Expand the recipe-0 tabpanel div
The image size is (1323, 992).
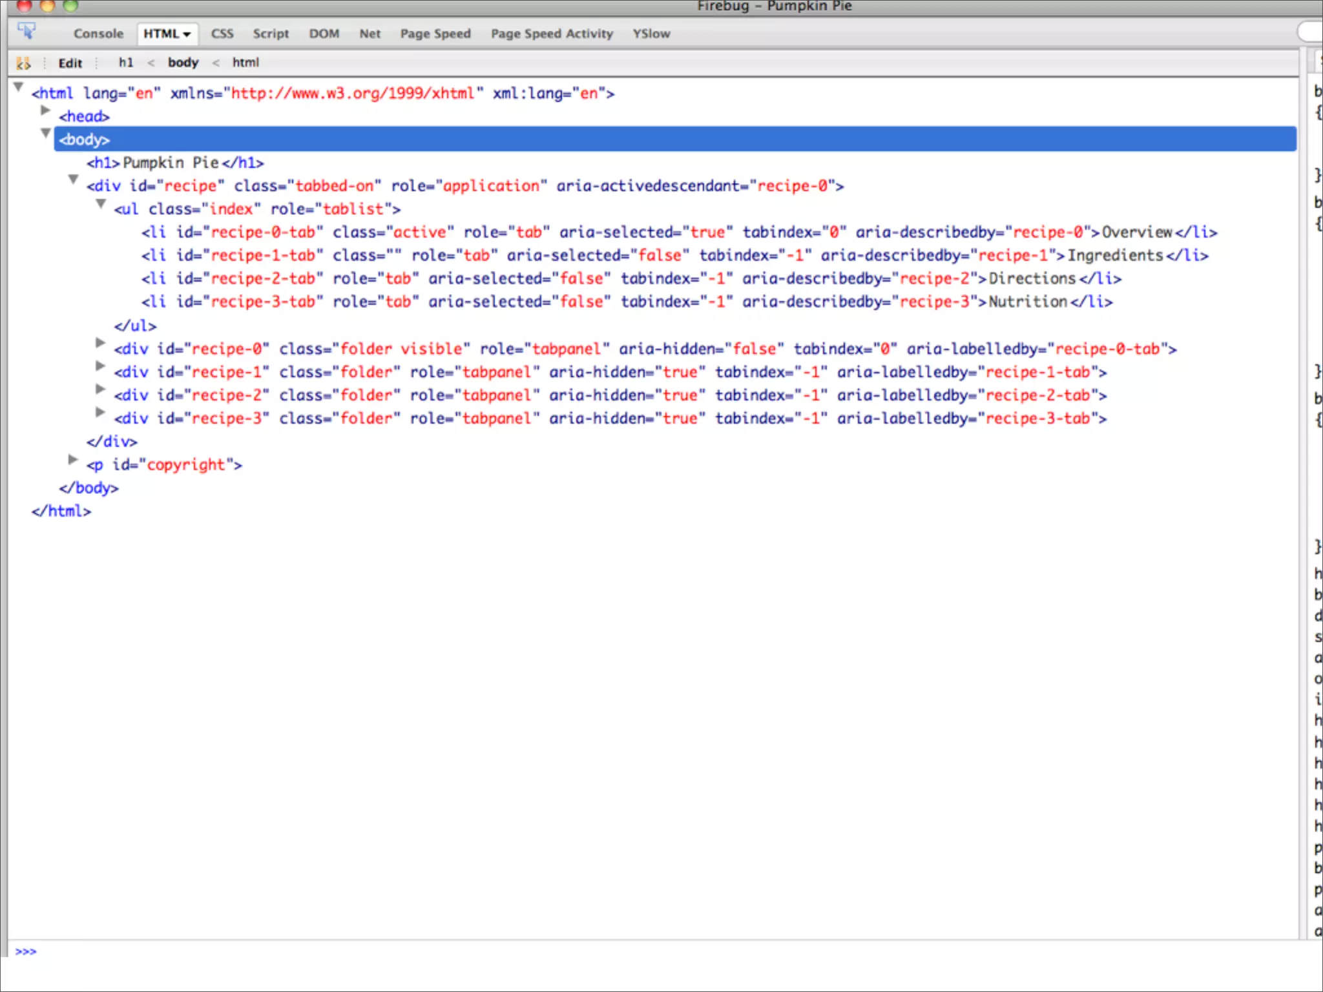100,343
